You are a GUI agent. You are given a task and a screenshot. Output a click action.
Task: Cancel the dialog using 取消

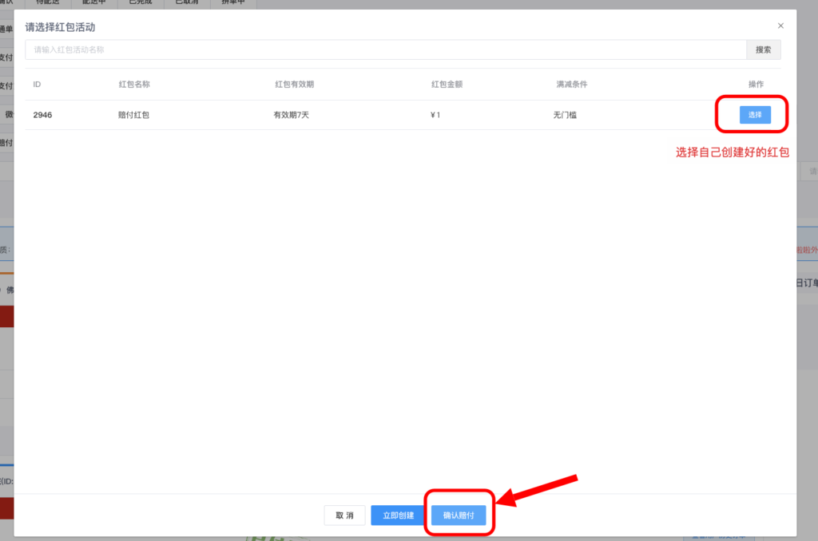pos(344,515)
